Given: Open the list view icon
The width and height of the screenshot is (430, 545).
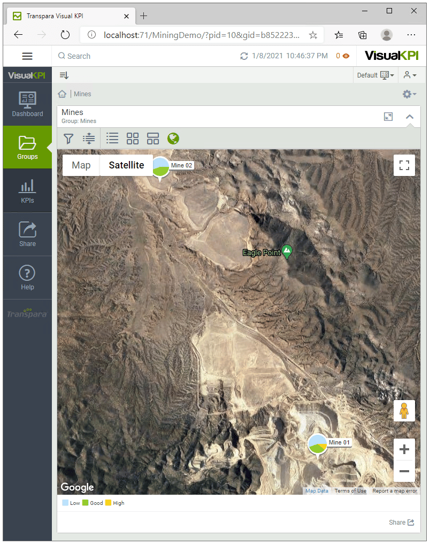Looking at the screenshot, I should [112, 139].
